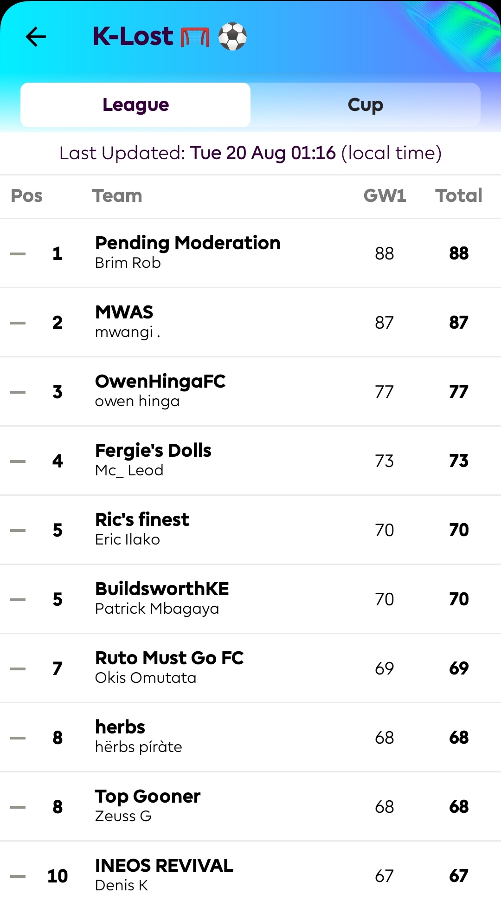Click the rank-unchanged dash icon for position 1
This screenshot has width=501, height=908.
18,253
